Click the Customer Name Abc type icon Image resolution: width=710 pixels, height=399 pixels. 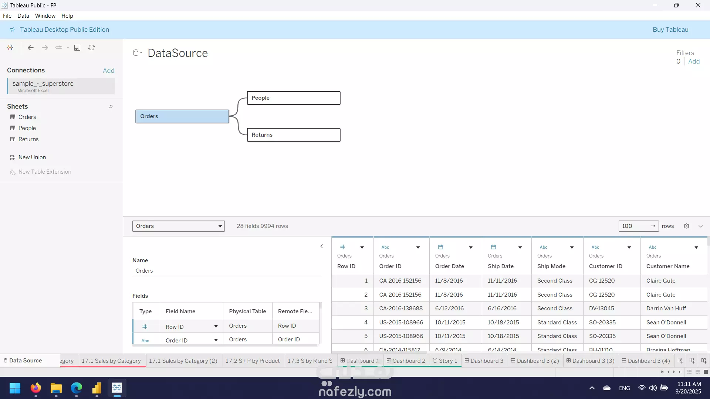(x=653, y=247)
